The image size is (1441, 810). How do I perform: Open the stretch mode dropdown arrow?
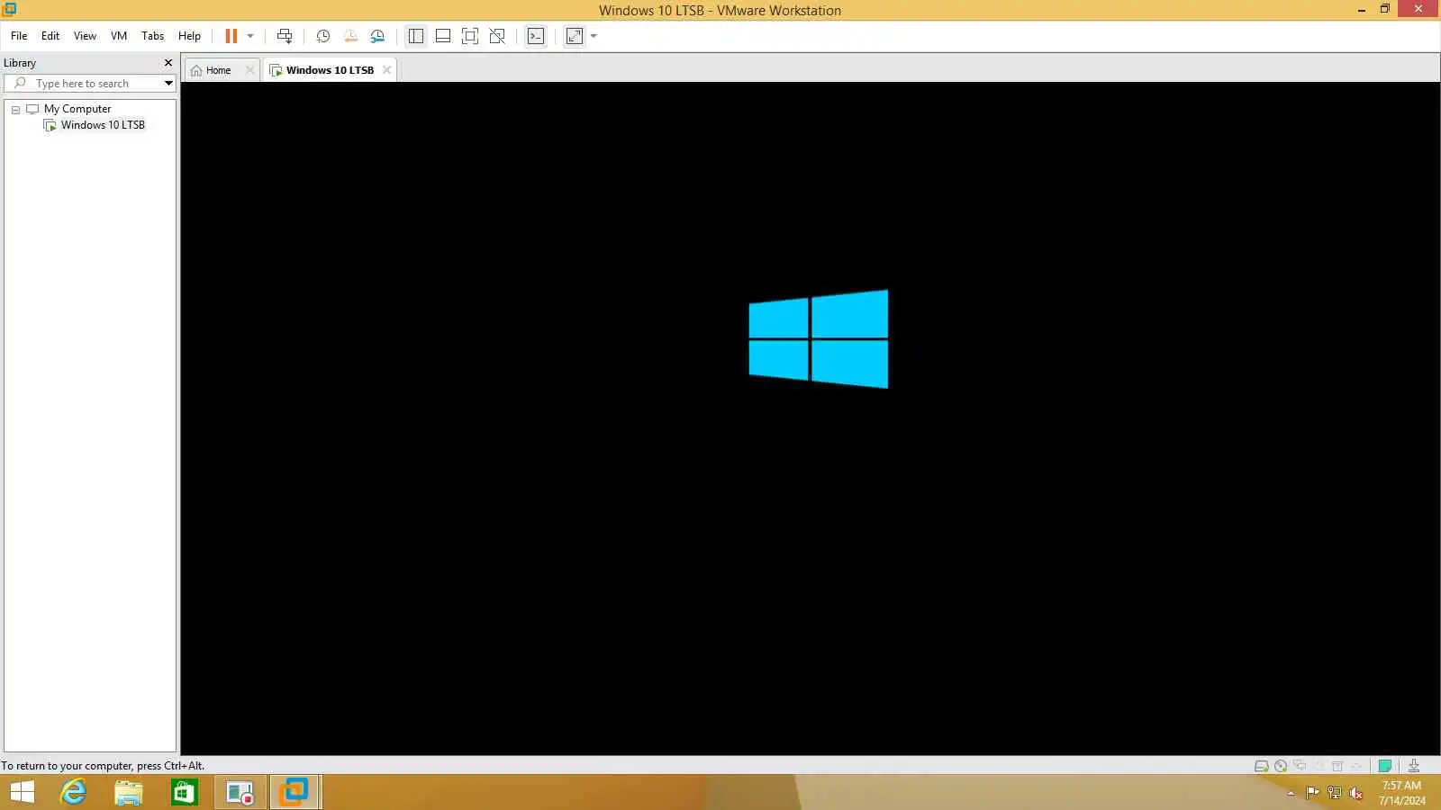[594, 36]
